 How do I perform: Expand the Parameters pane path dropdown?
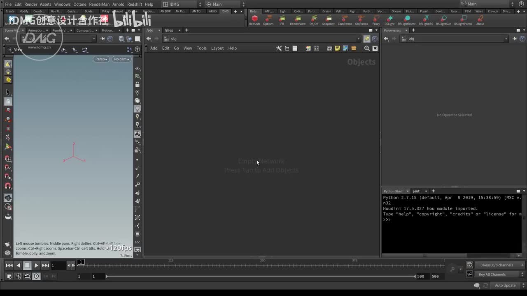click(x=506, y=39)
